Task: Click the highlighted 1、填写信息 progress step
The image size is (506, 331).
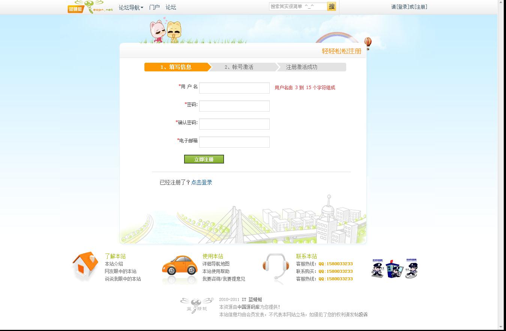Action: tap(176, 67)
